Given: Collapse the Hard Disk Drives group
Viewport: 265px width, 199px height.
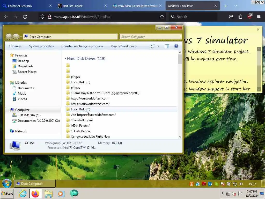Looking at the screenshot, I should coord(65,59).
